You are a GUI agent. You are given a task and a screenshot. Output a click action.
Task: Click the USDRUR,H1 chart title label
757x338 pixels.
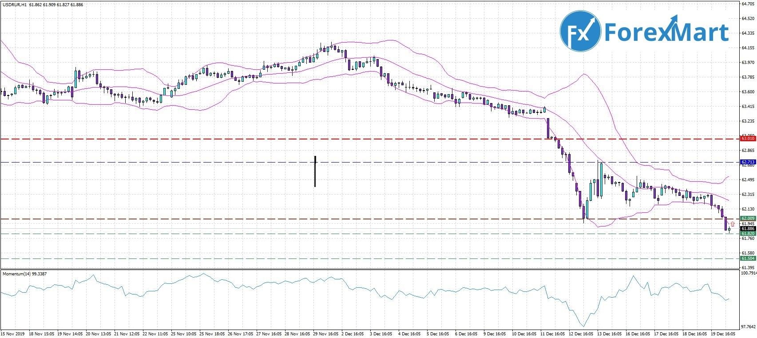click(x=14, y=4)
